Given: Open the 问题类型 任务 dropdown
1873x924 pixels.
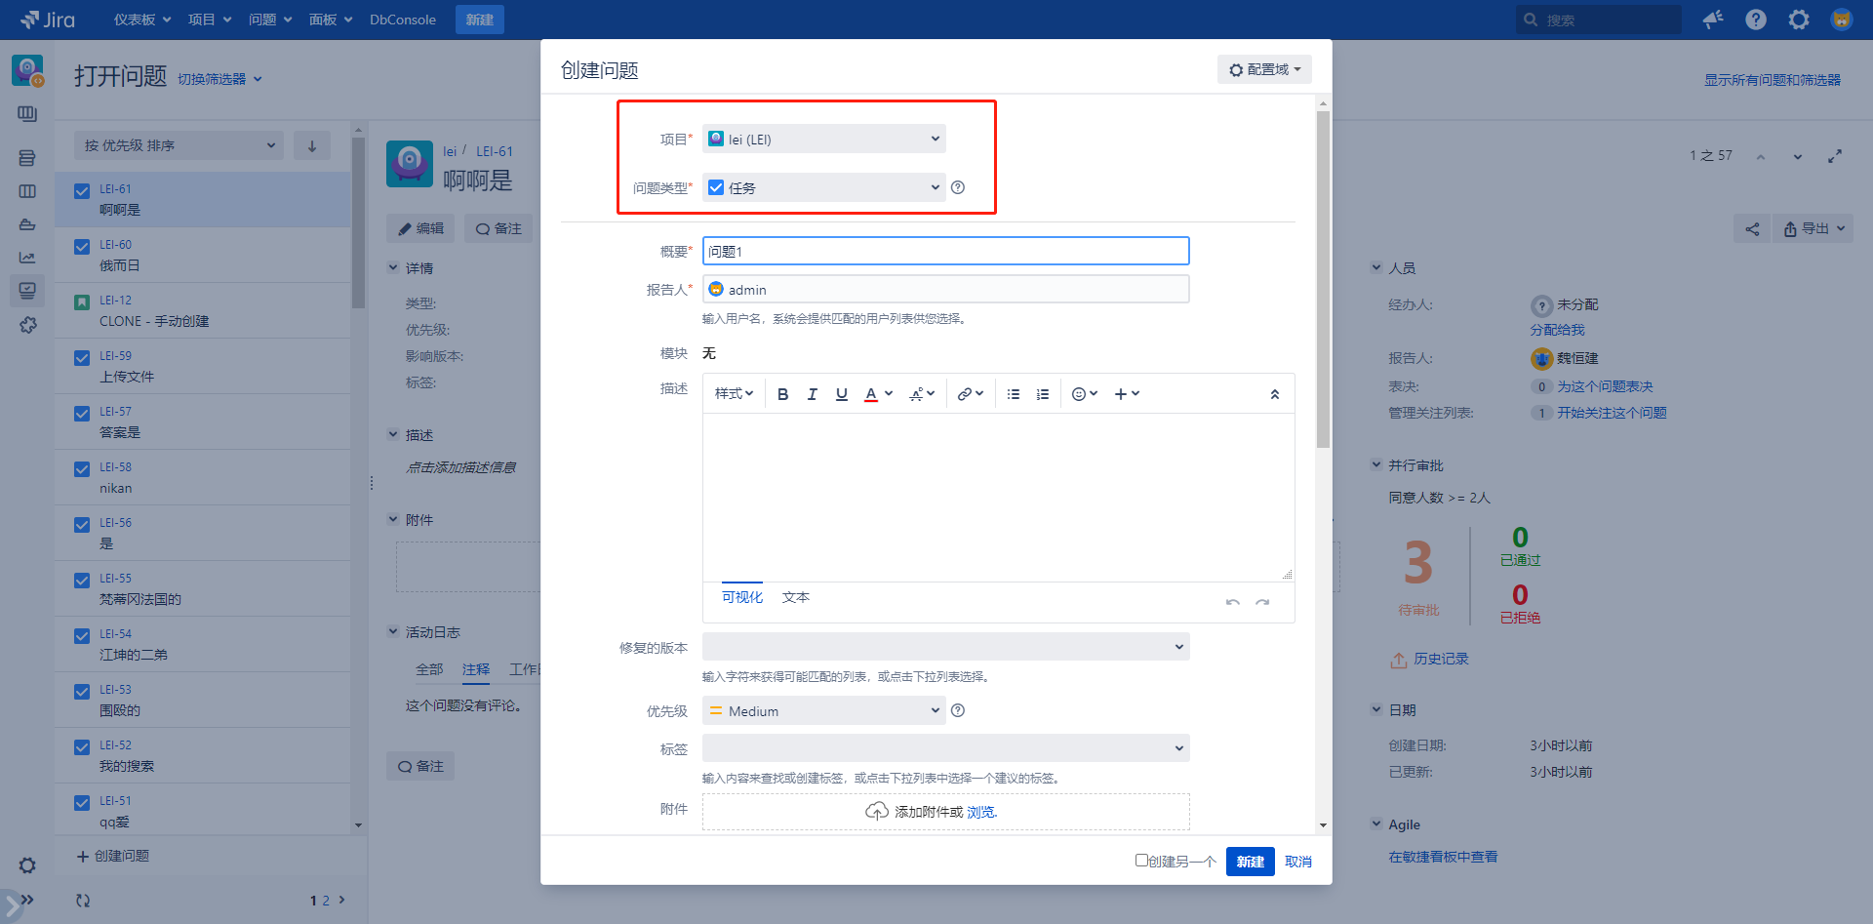Looking at the screenshot, I should coord(823,187).
